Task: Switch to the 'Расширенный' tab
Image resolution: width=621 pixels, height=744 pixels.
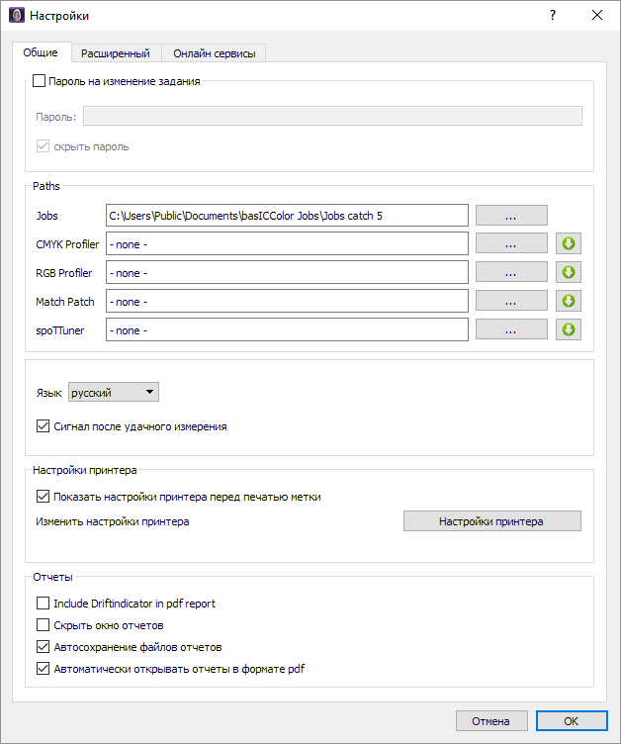Action: click(x=116, y=52)
